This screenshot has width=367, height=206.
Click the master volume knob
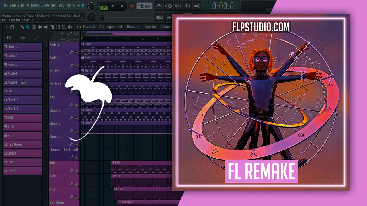coord(91,6)
